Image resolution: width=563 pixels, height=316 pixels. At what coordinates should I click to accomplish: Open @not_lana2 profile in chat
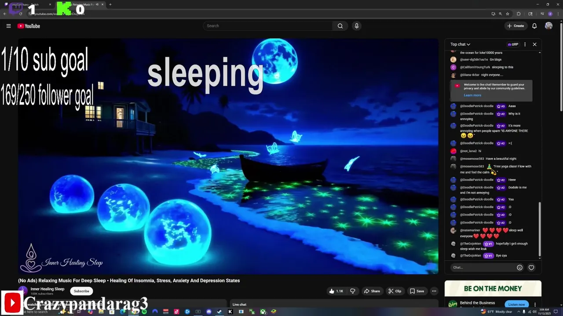pyautogui.click(x=468, y=151)
